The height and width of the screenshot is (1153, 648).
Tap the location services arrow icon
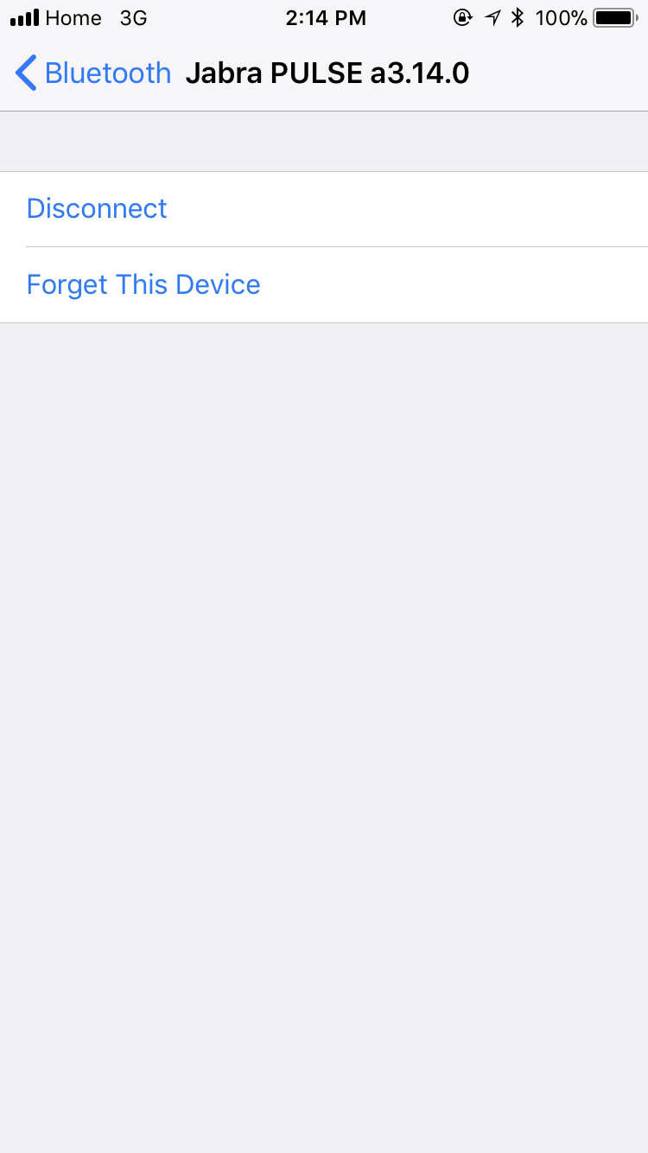pos(492,17)
